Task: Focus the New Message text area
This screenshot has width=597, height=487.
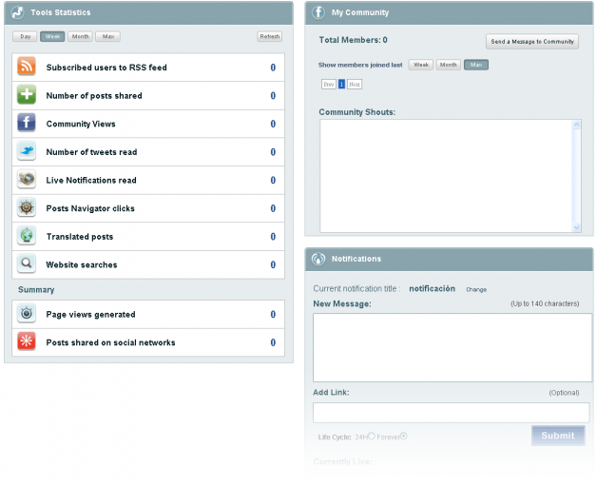Action: 453,347
